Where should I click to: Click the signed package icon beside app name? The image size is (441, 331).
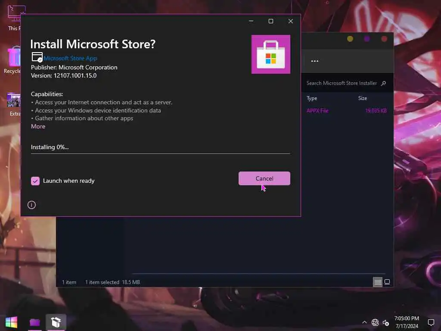[37, 57]
